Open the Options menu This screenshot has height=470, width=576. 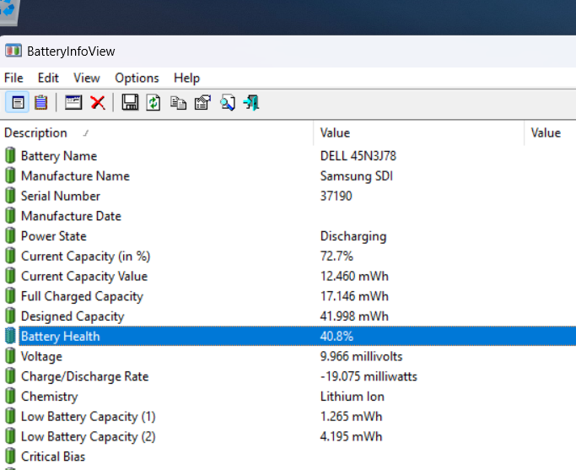click(137, 78)
